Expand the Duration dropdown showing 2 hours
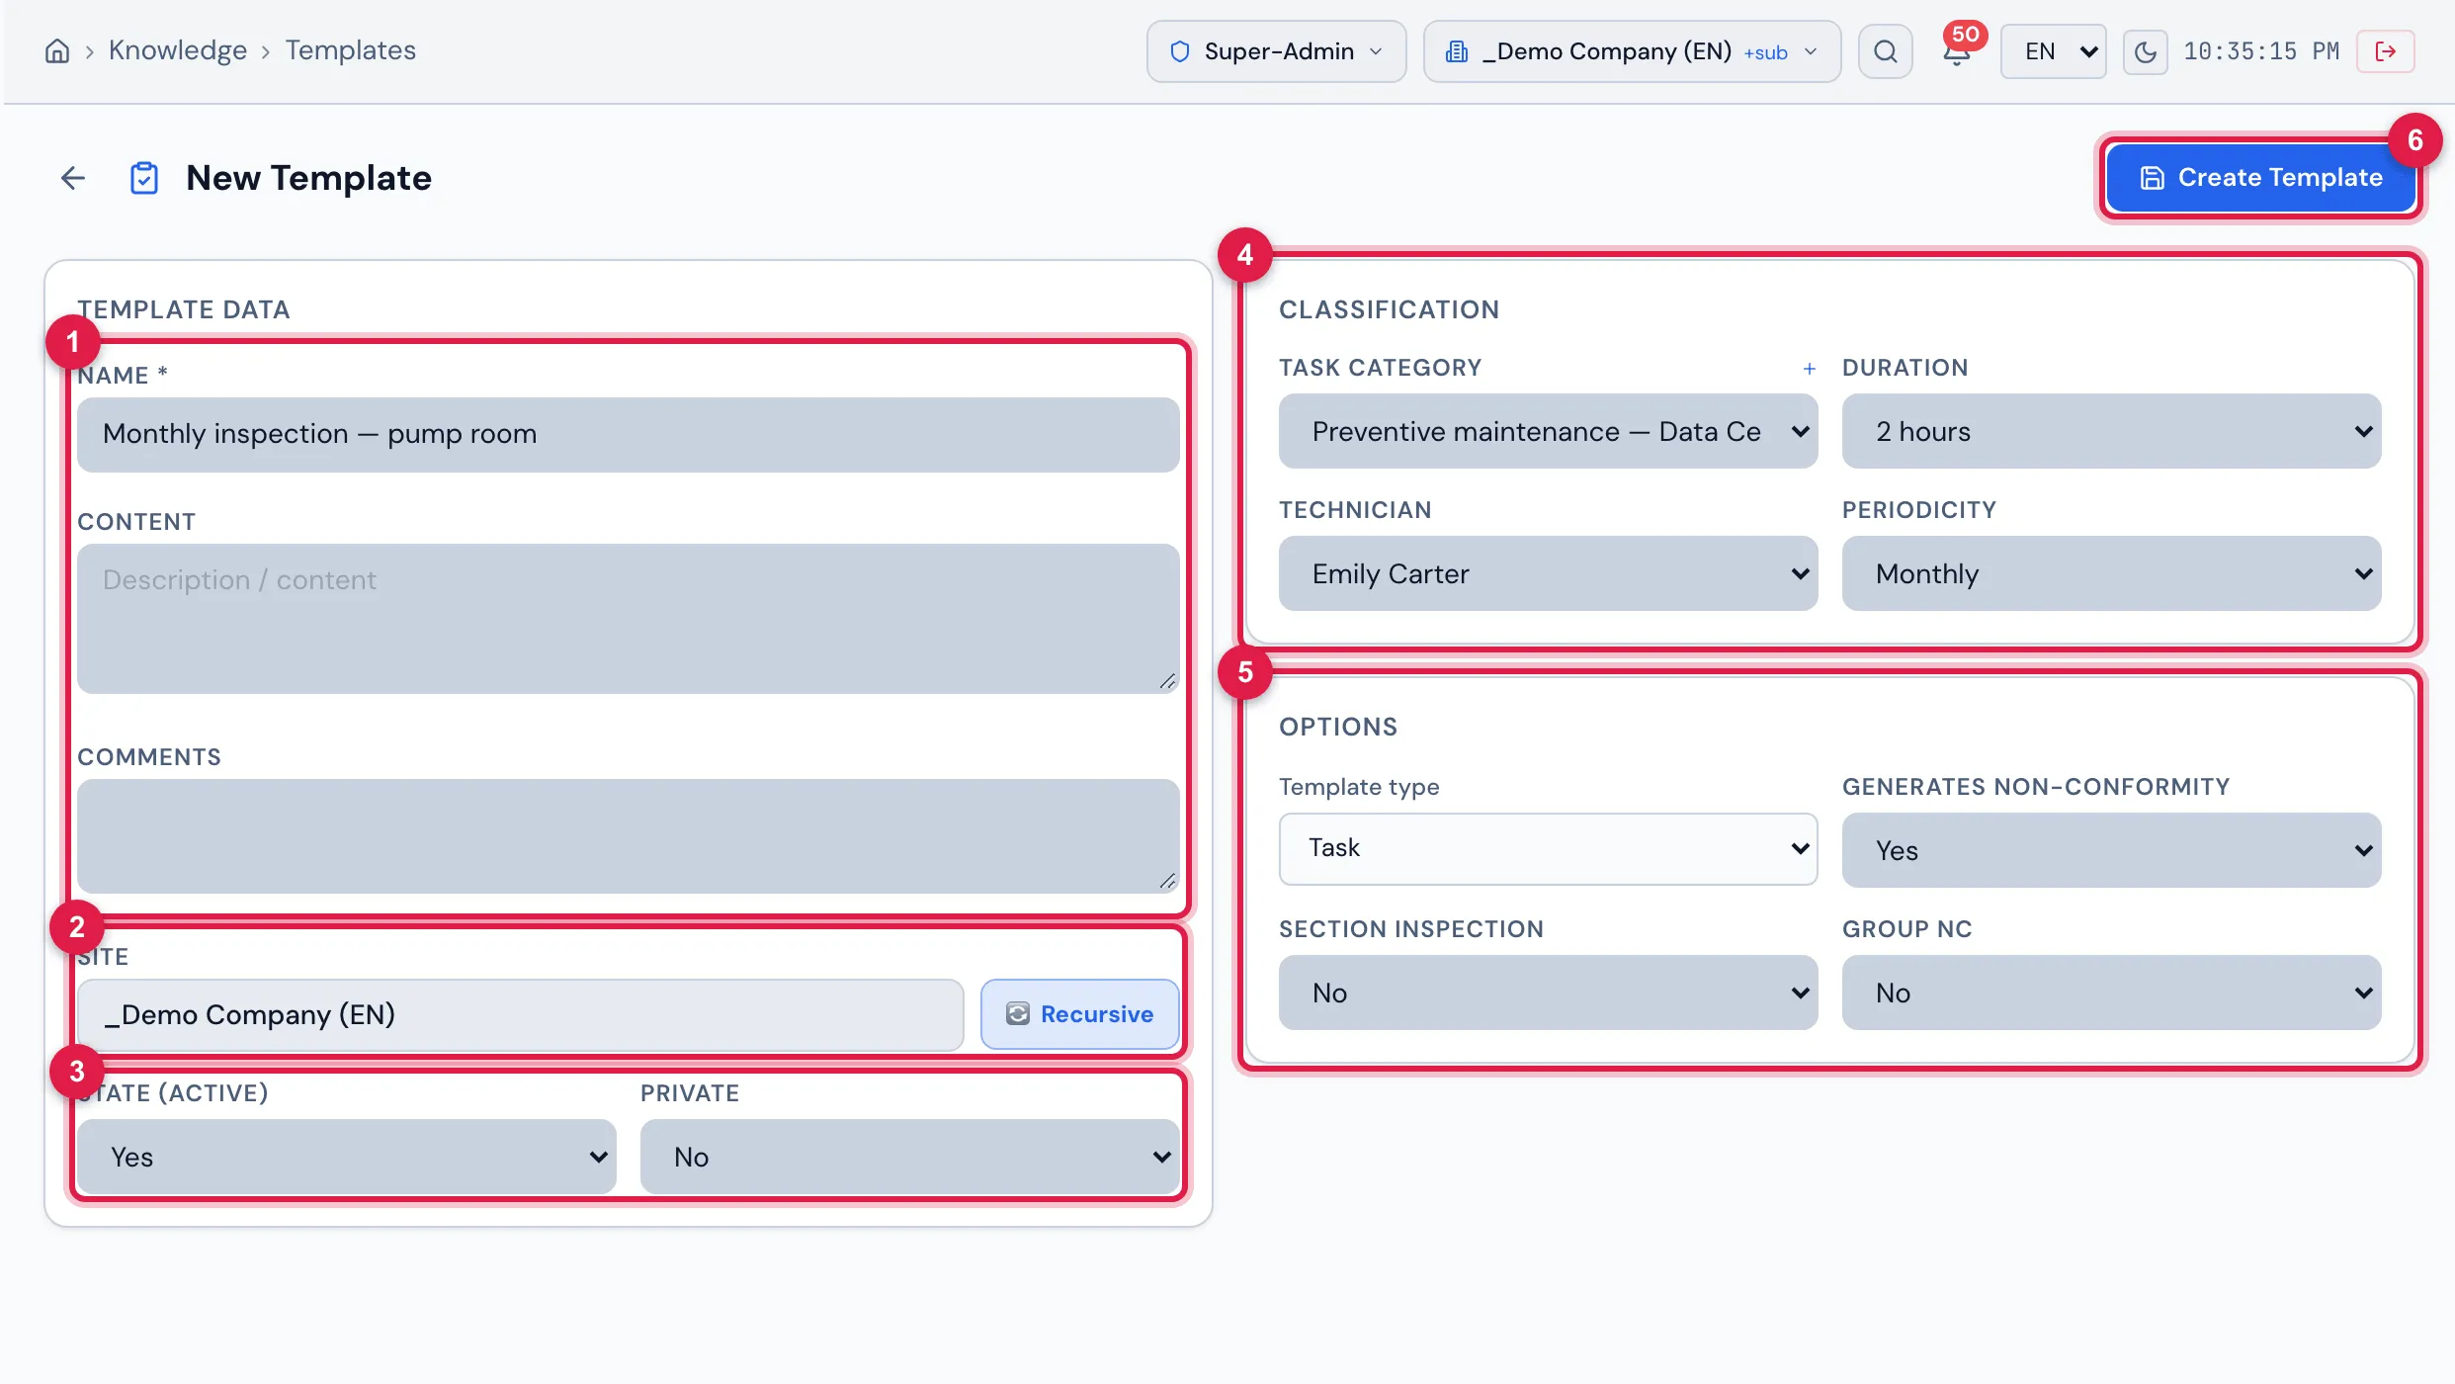 point(2111,431)
